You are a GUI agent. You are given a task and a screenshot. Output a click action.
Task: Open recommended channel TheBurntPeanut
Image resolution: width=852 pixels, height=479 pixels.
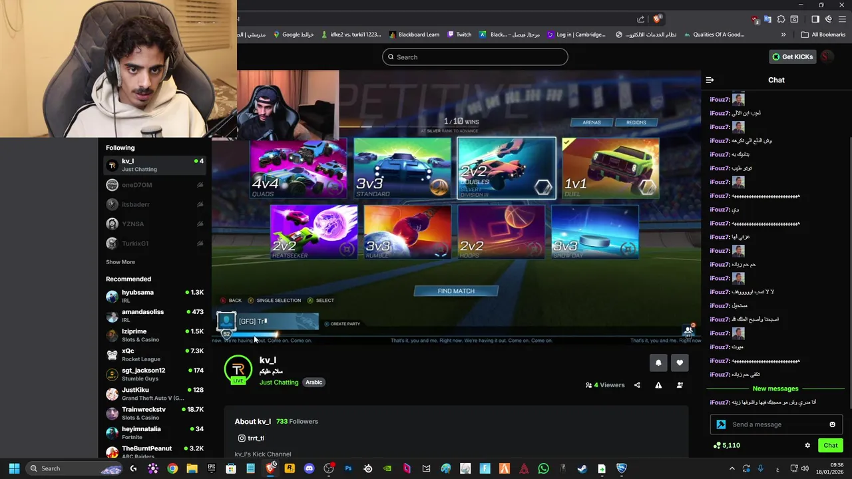[x=154, y=452]
